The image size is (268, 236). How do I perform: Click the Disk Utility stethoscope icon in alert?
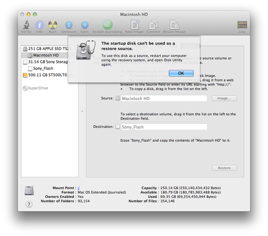point(85,50)
